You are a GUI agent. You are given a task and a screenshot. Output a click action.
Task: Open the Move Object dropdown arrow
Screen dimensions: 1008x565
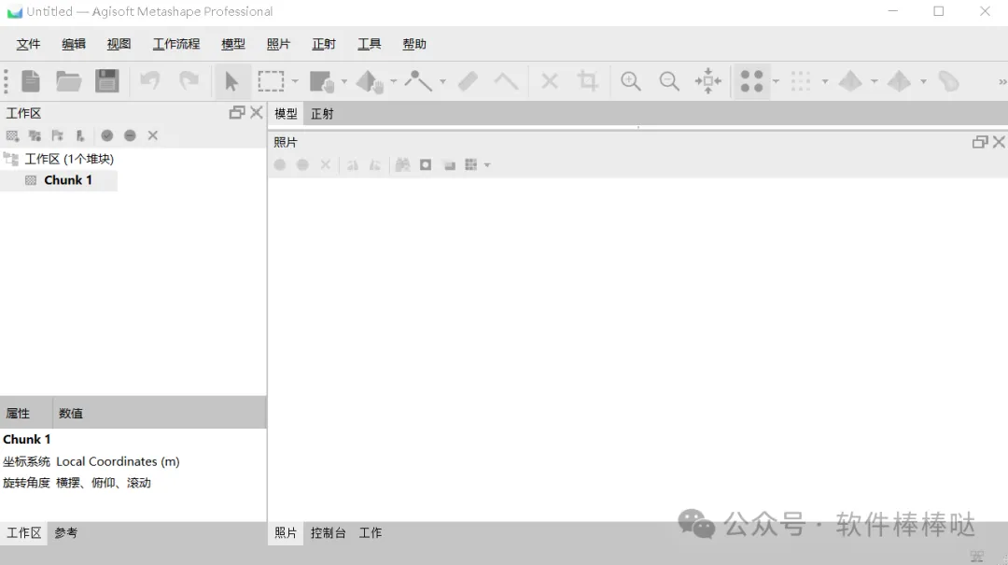click(x=394, y=82)
